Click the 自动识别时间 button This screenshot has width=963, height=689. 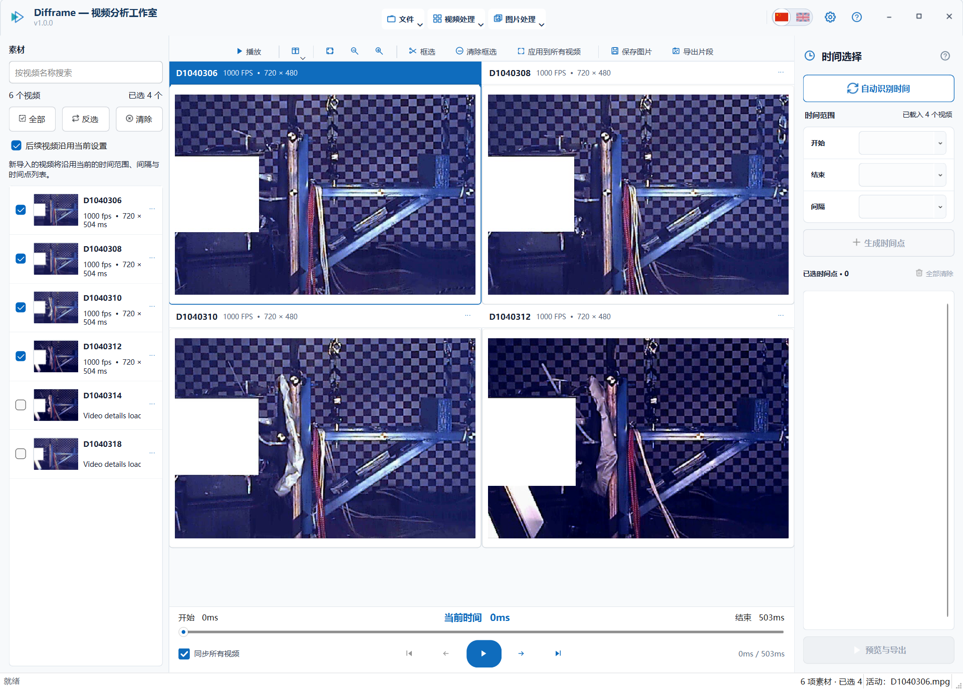coord(878,89)
